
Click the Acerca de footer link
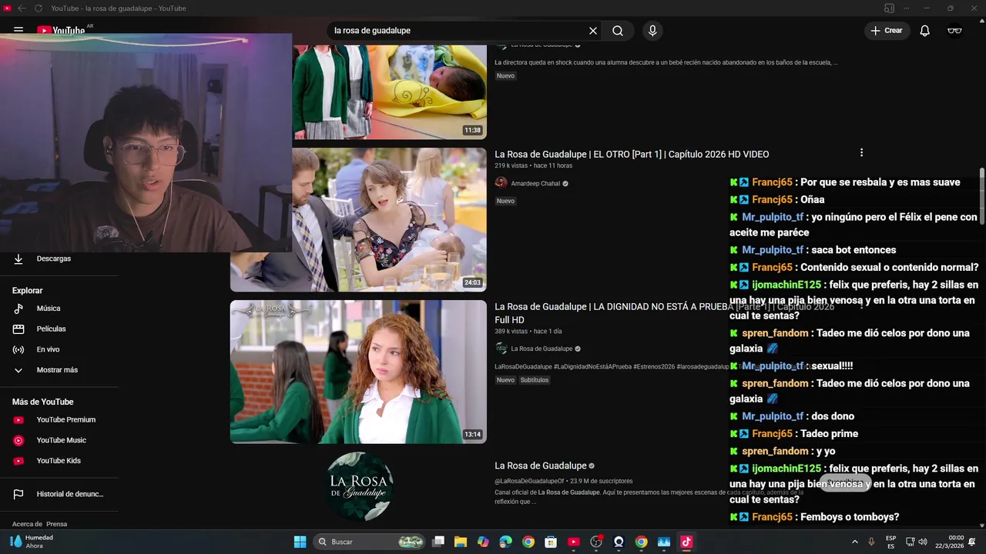click(27, 524)
